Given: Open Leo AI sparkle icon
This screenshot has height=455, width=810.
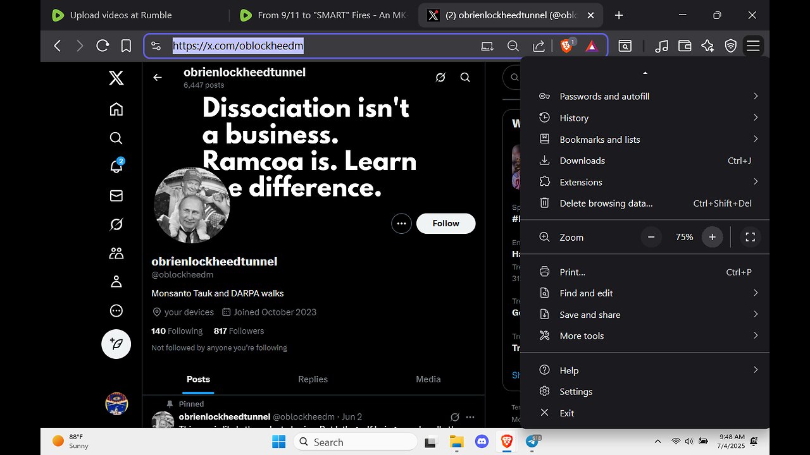Looking at the screenshot, I should pos(707,45).
